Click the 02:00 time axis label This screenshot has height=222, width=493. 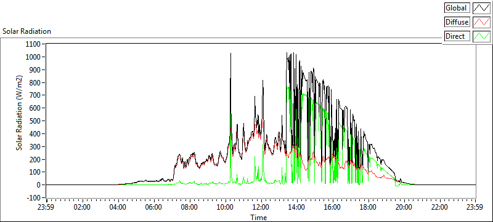point(83,207)
